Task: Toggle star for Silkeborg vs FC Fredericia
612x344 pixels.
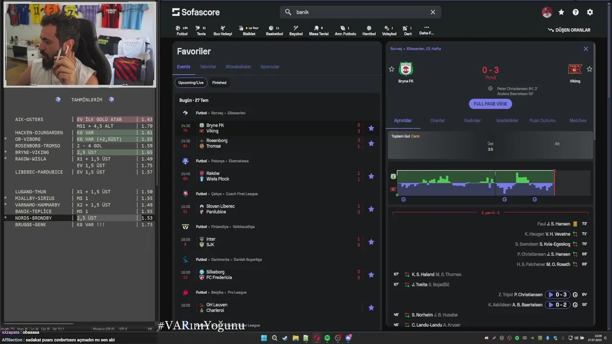Action: (371, 275)
